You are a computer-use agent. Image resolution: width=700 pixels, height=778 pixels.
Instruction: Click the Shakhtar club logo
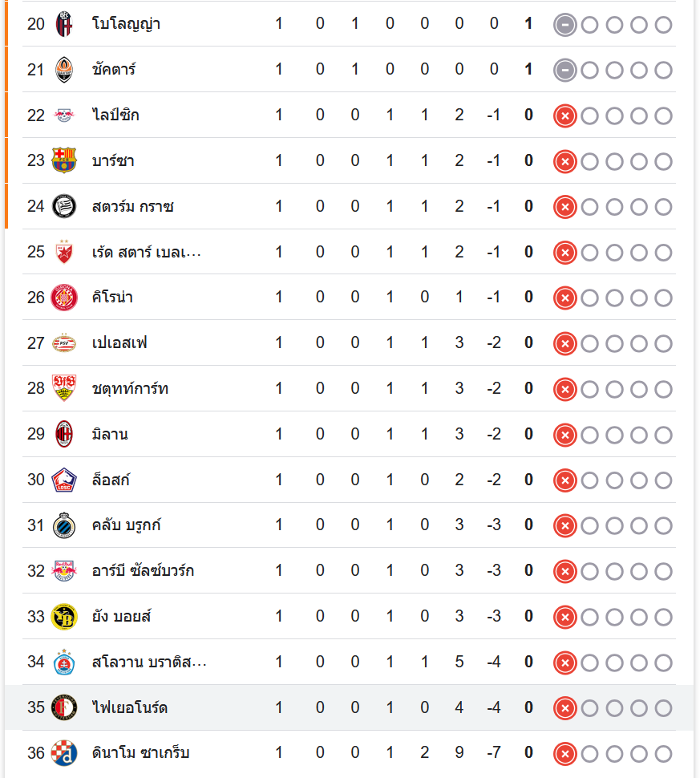point(63,70)
